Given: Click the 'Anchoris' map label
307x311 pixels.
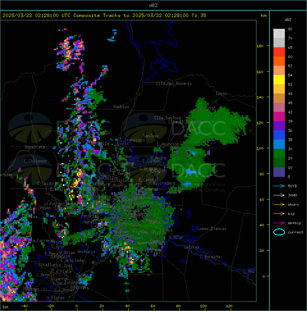Looking at the screenshot, I should pos(86,252).
